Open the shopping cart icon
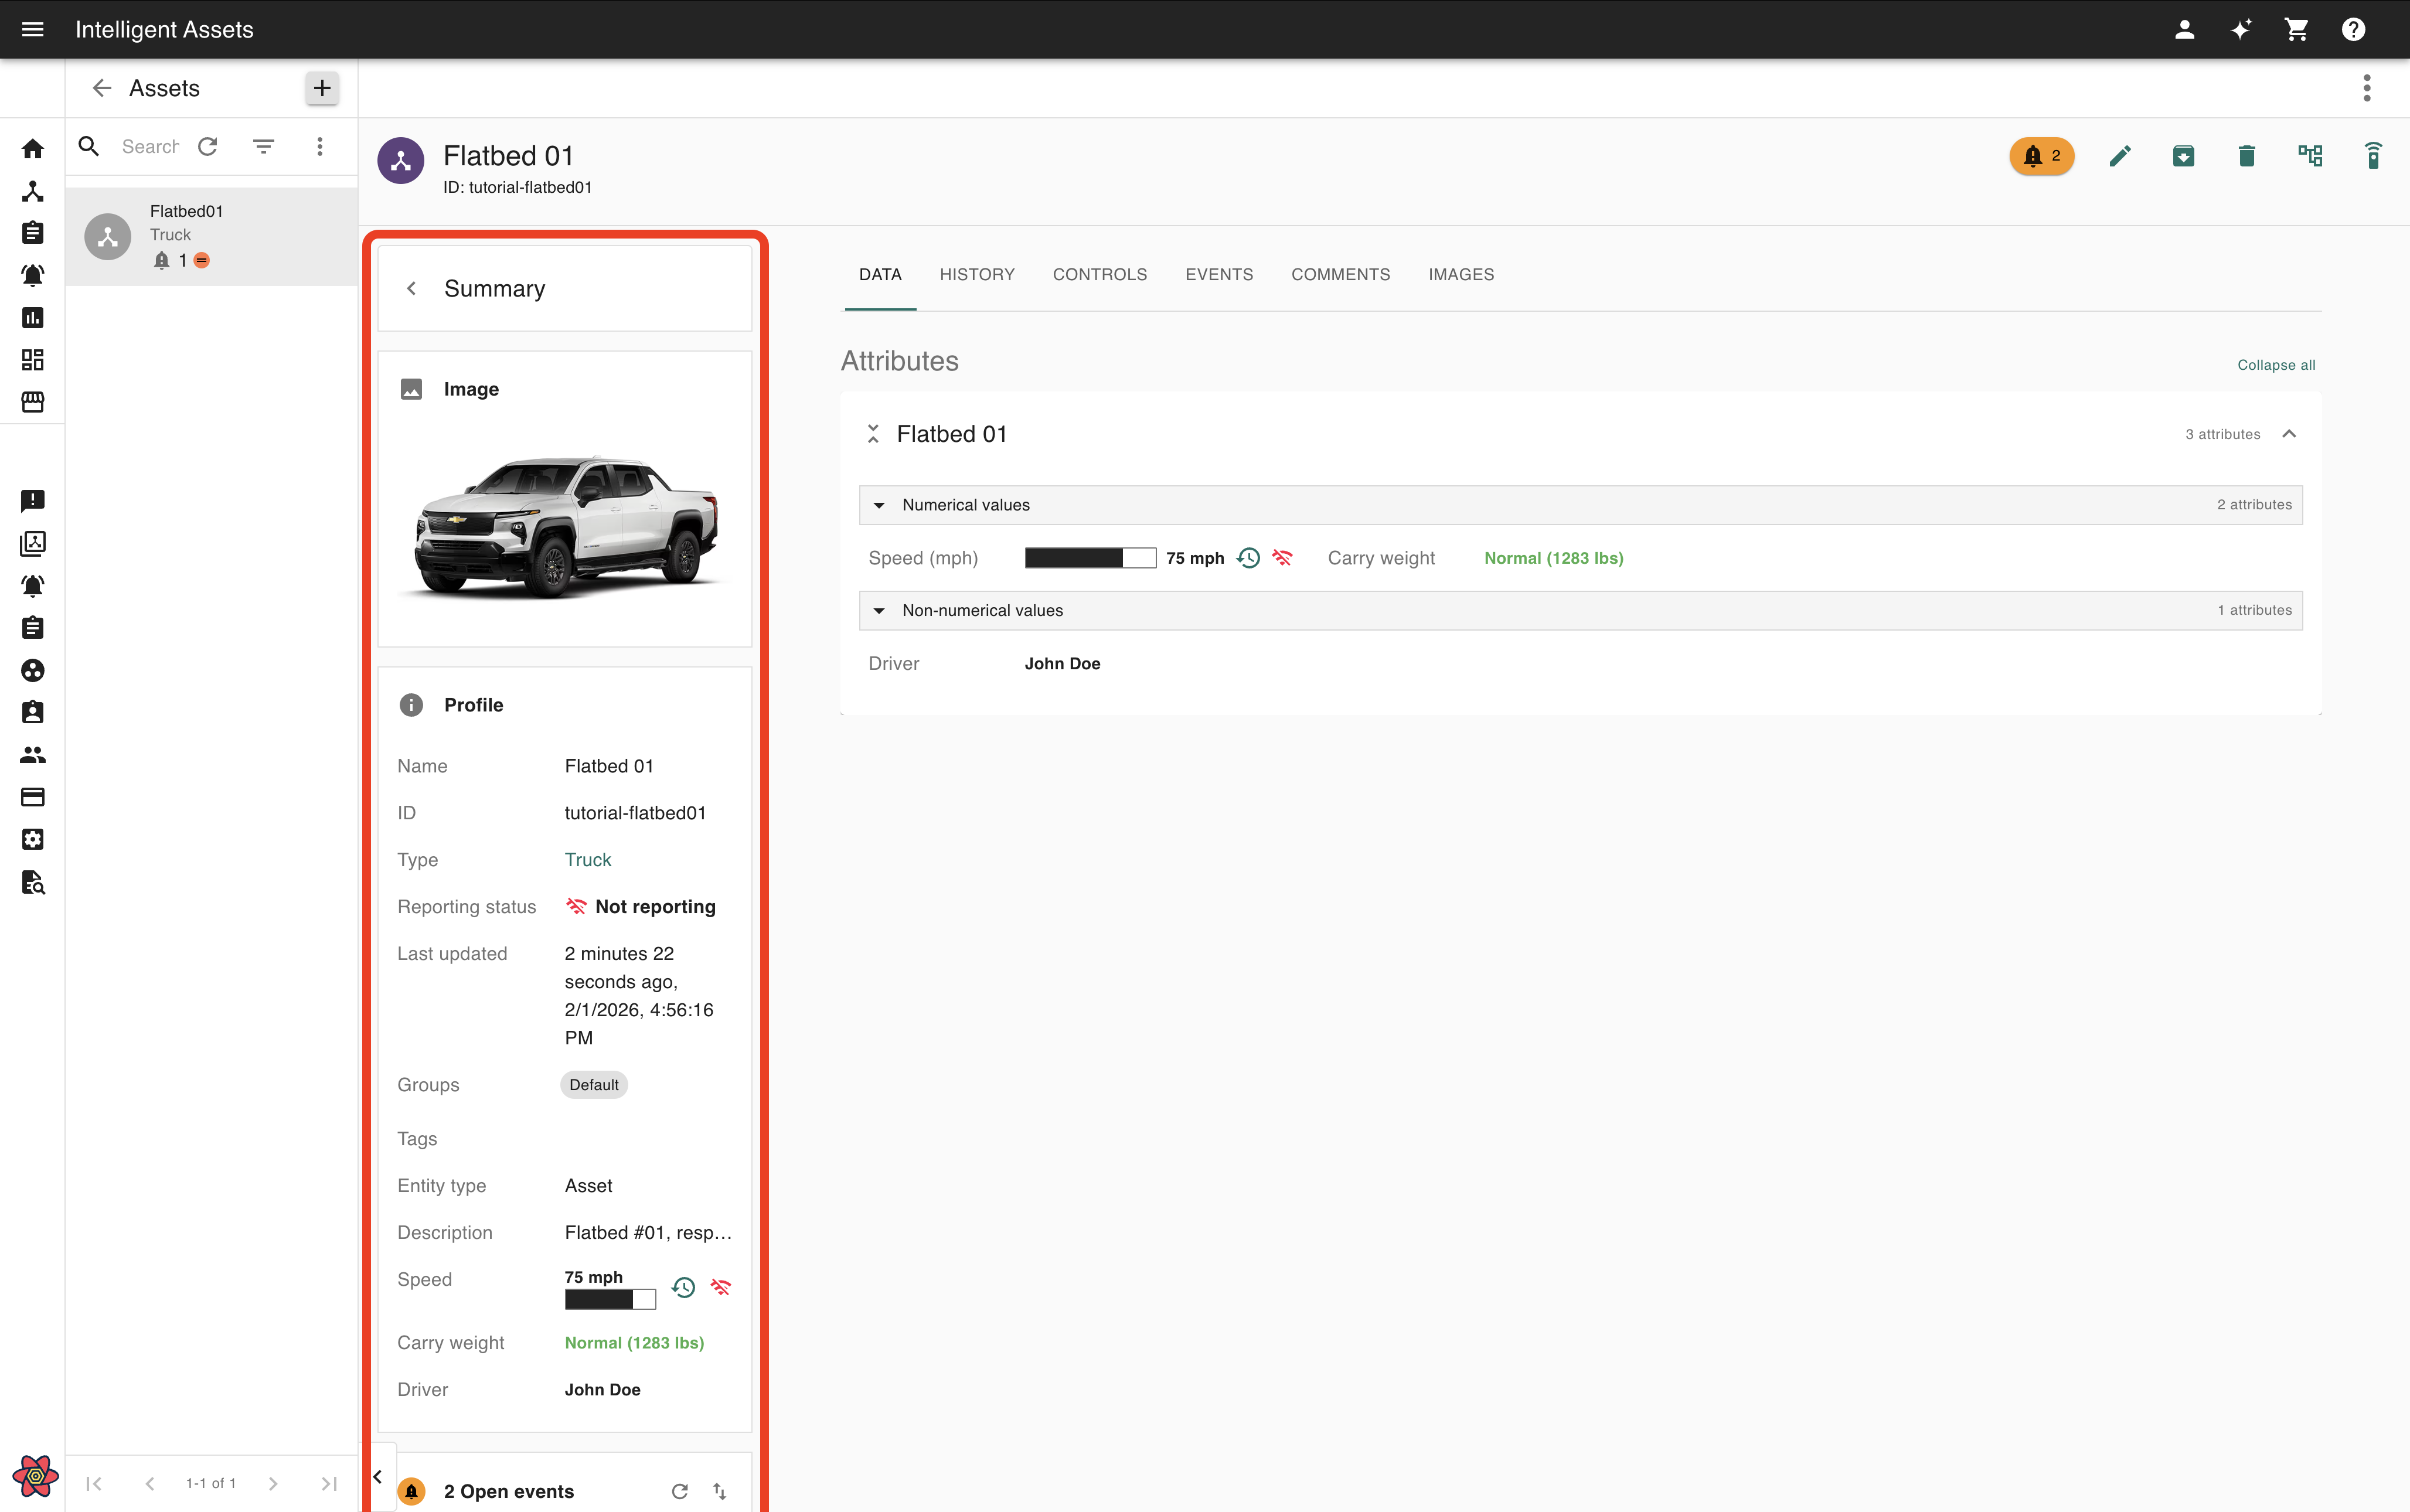The image size is (2410, 1512). (x=2296, y=30)
